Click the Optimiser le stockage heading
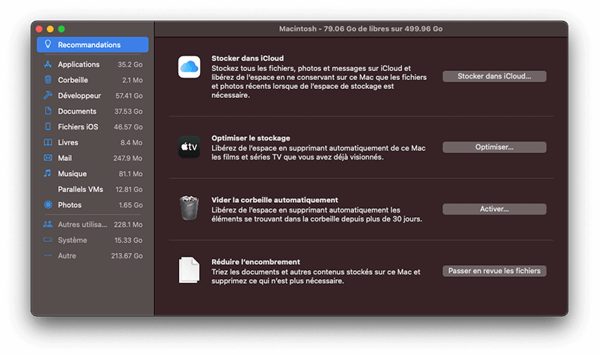Screen dimensions: 599x357 point(251,138)
